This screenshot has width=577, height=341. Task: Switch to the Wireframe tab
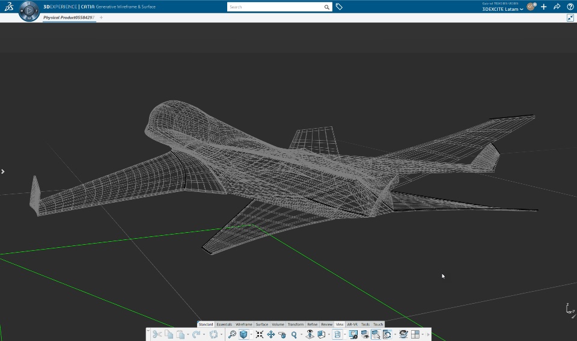click(x=244, y=324)
